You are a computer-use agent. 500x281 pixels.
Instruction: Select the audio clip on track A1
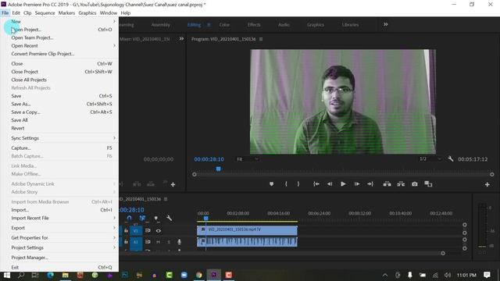pyautogui.click(x=247, y=242)
